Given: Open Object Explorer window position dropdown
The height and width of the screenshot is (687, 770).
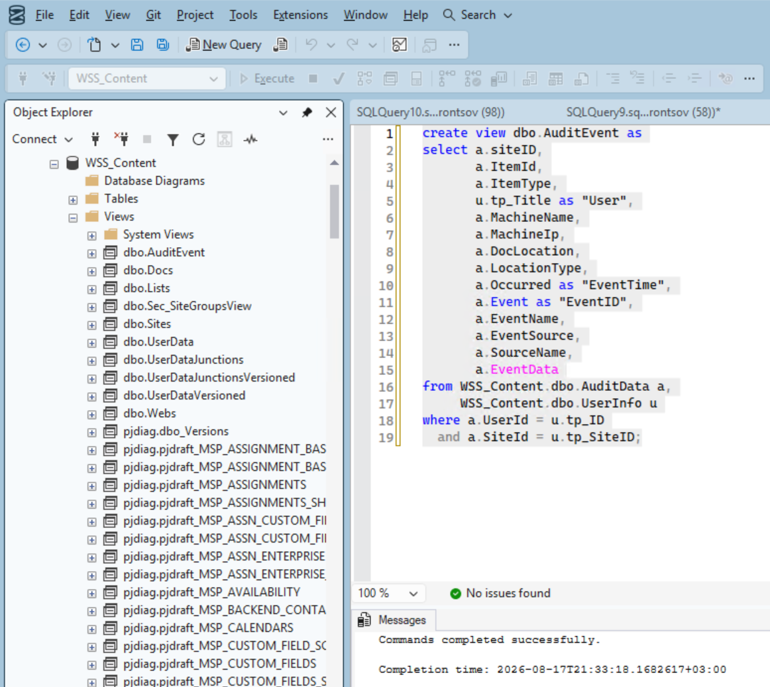Looking at the screenshot, I should [284, 113].
